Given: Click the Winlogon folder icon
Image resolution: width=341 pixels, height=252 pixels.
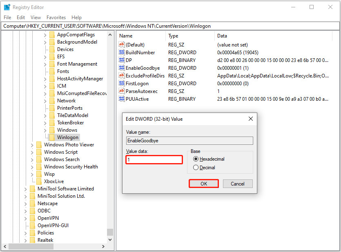Looking at the screenshot, I should click(52, 137).
